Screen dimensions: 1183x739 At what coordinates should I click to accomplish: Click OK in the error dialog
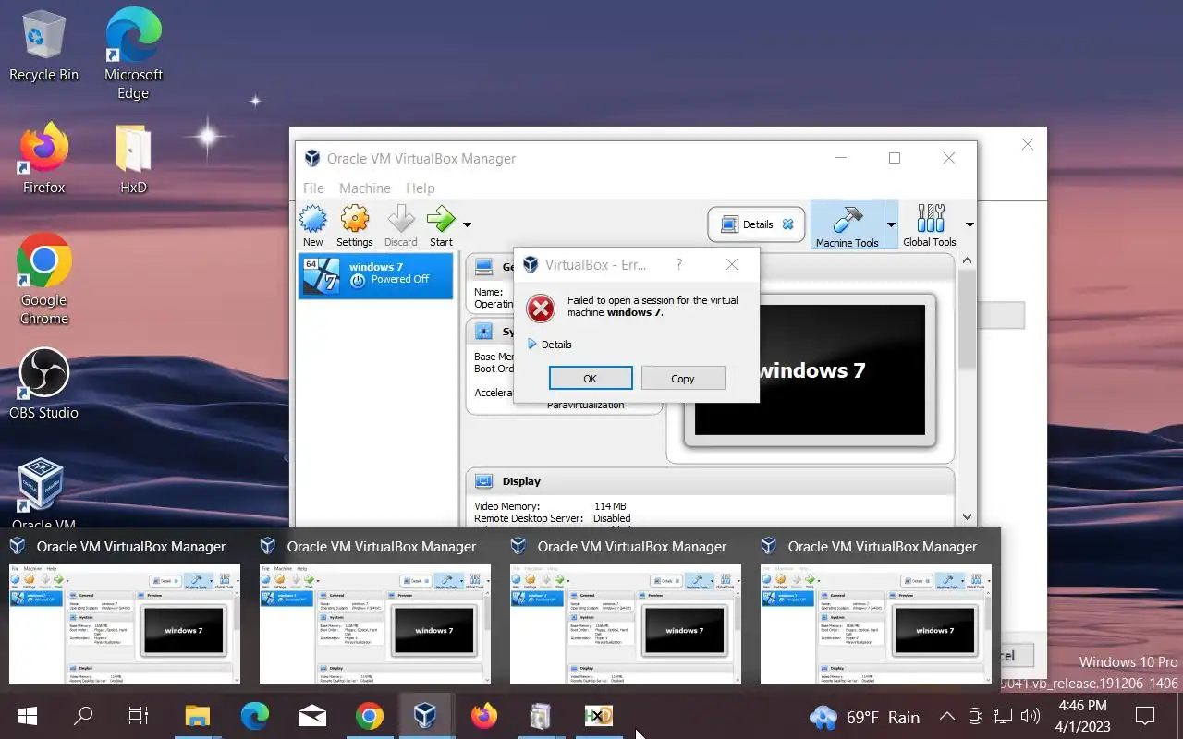point(591,378)
